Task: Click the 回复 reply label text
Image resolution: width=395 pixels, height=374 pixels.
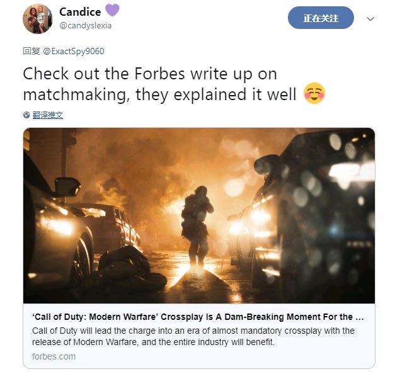Action: click(31, 51)
